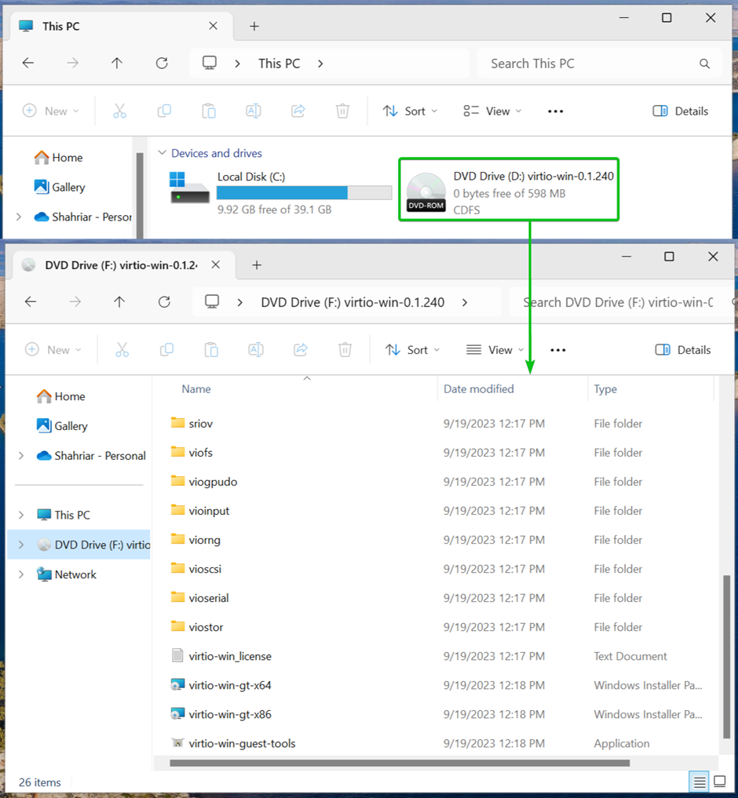Open Gallery in DVD Drive window sidebar

(61, 425)
